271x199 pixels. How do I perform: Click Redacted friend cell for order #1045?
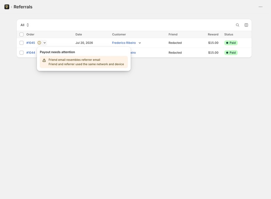(x=175, y=43)
